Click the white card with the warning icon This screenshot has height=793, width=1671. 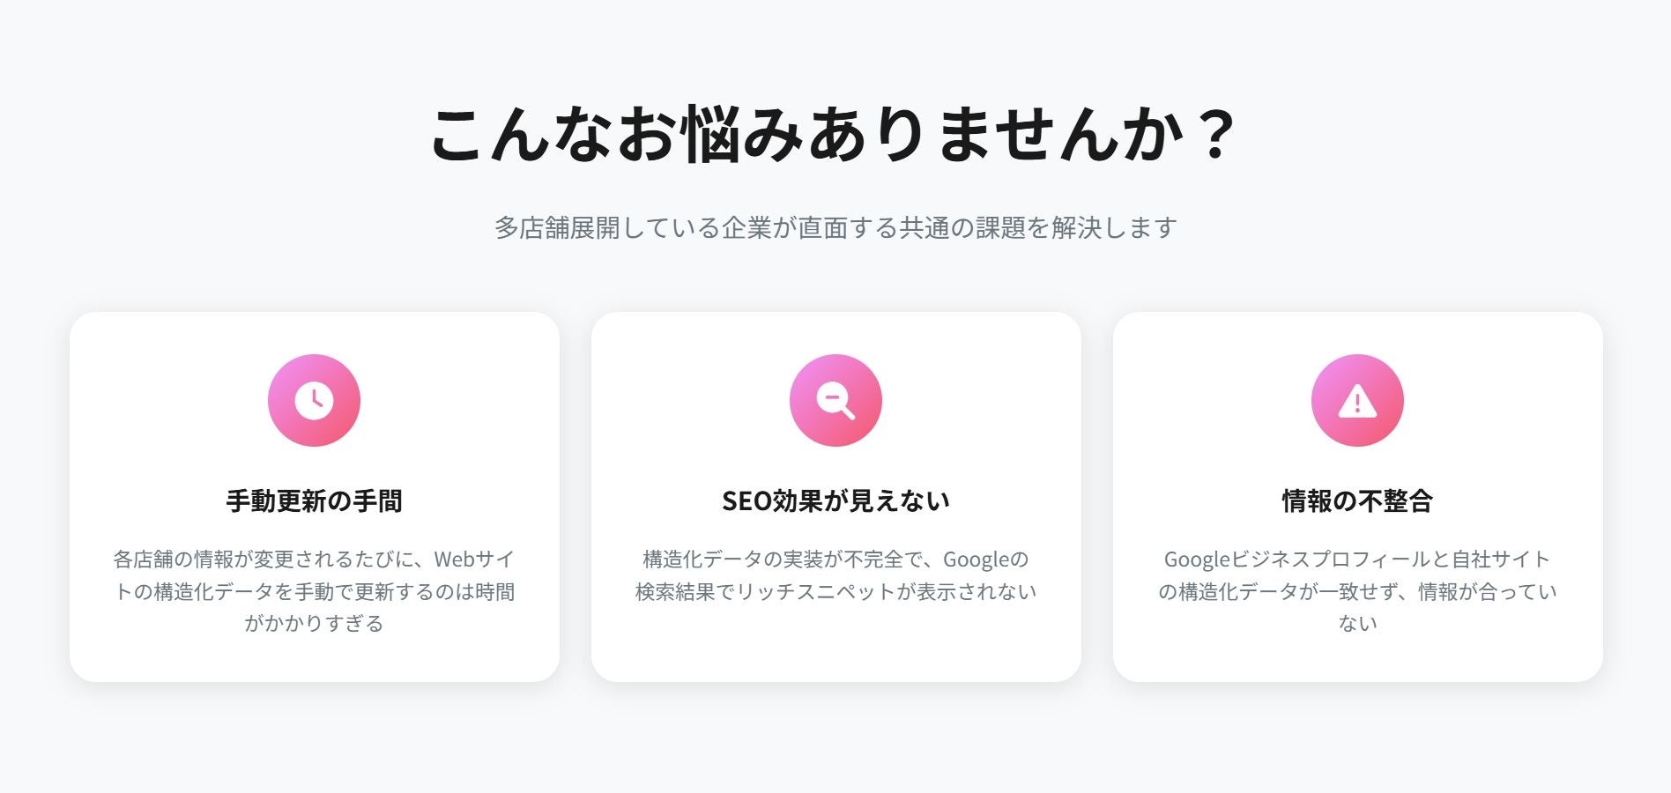pos(1358,497)
